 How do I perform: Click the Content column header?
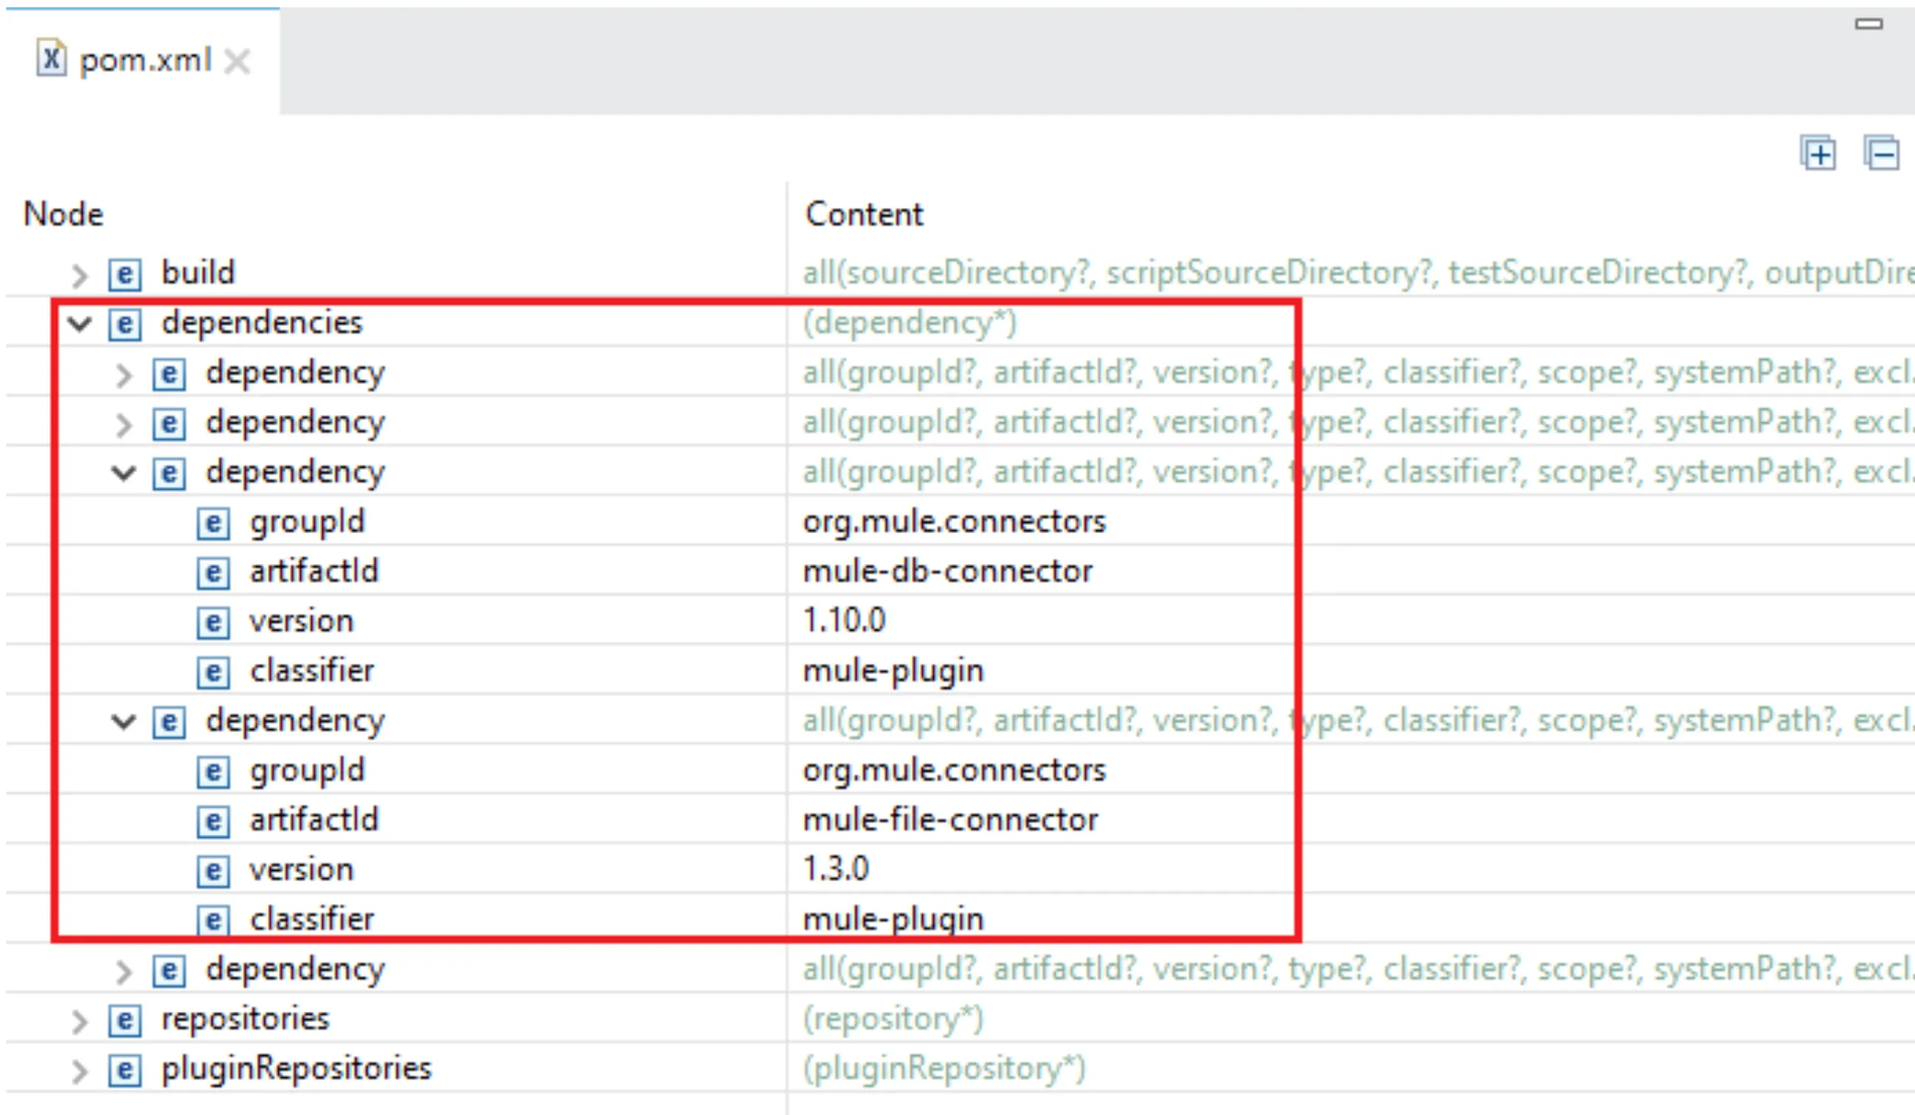point(864,214)
